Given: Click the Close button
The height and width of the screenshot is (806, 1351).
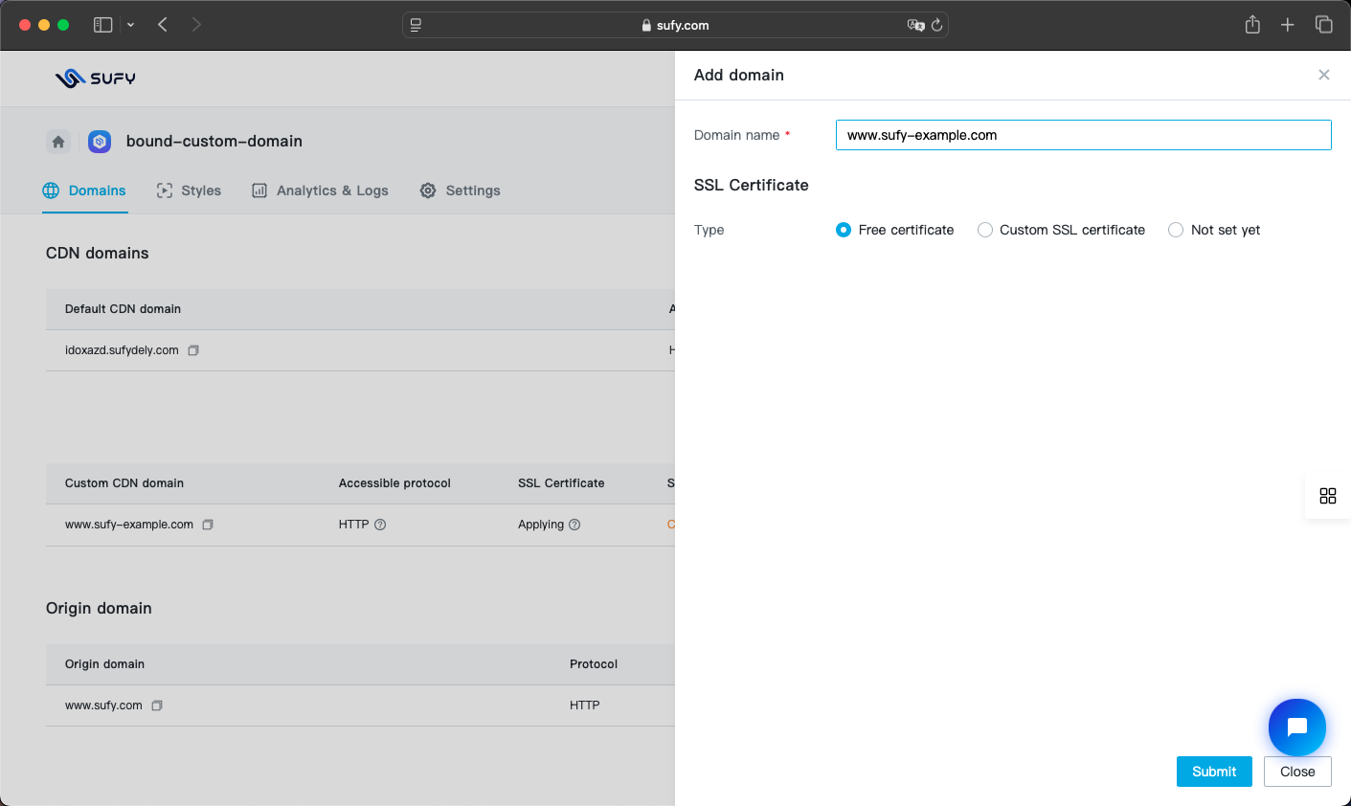Looking at the screenshot, I should coord(1297,772).
